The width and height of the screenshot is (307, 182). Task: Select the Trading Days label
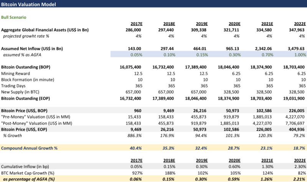[x=13, y=86]
